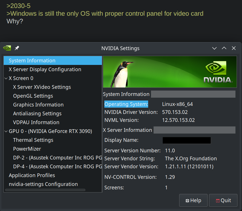Click driver version 570.153.02 value
The width and height of the screenshot is (242, 211).
175,112
